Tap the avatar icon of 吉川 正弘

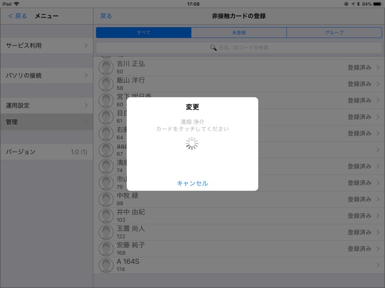coord(106,68)
